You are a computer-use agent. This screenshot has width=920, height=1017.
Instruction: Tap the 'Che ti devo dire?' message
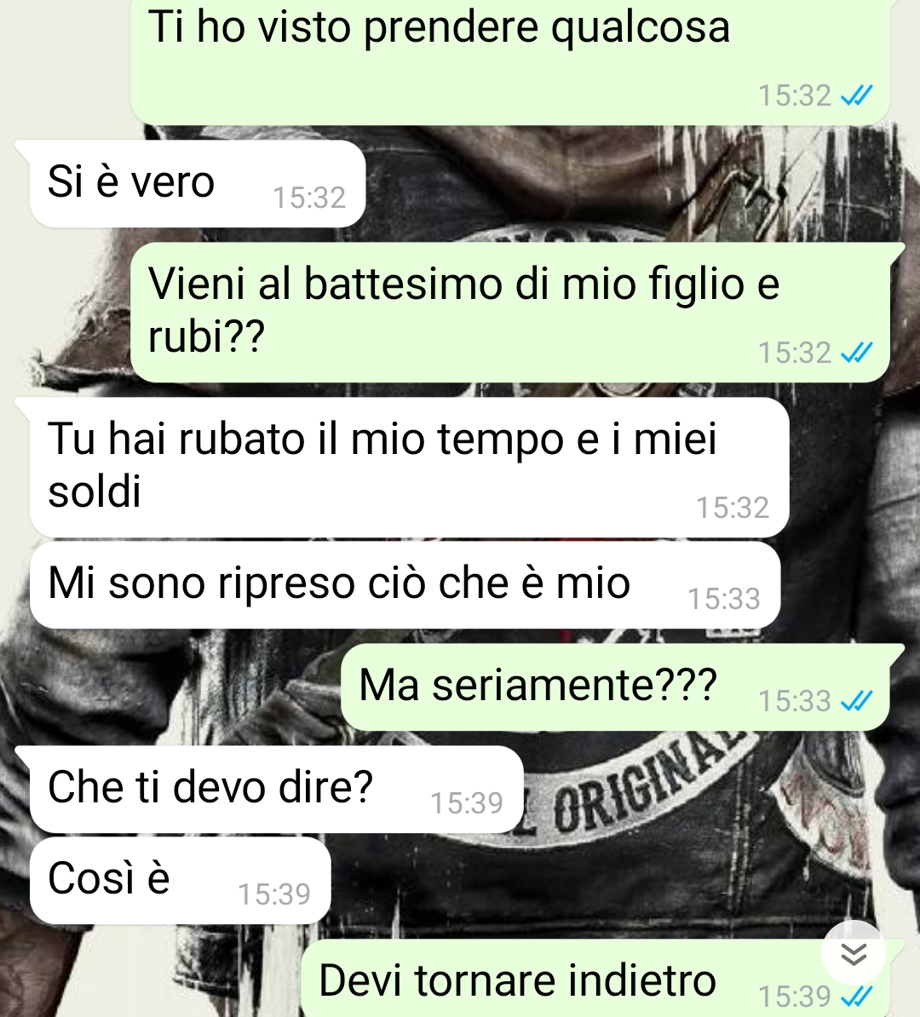[x=276, y=790]
